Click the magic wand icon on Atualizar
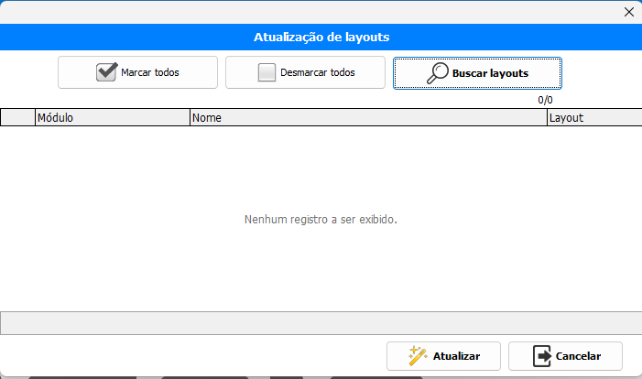642x379 pixels. pyautogui.click(x=419, y=355)
